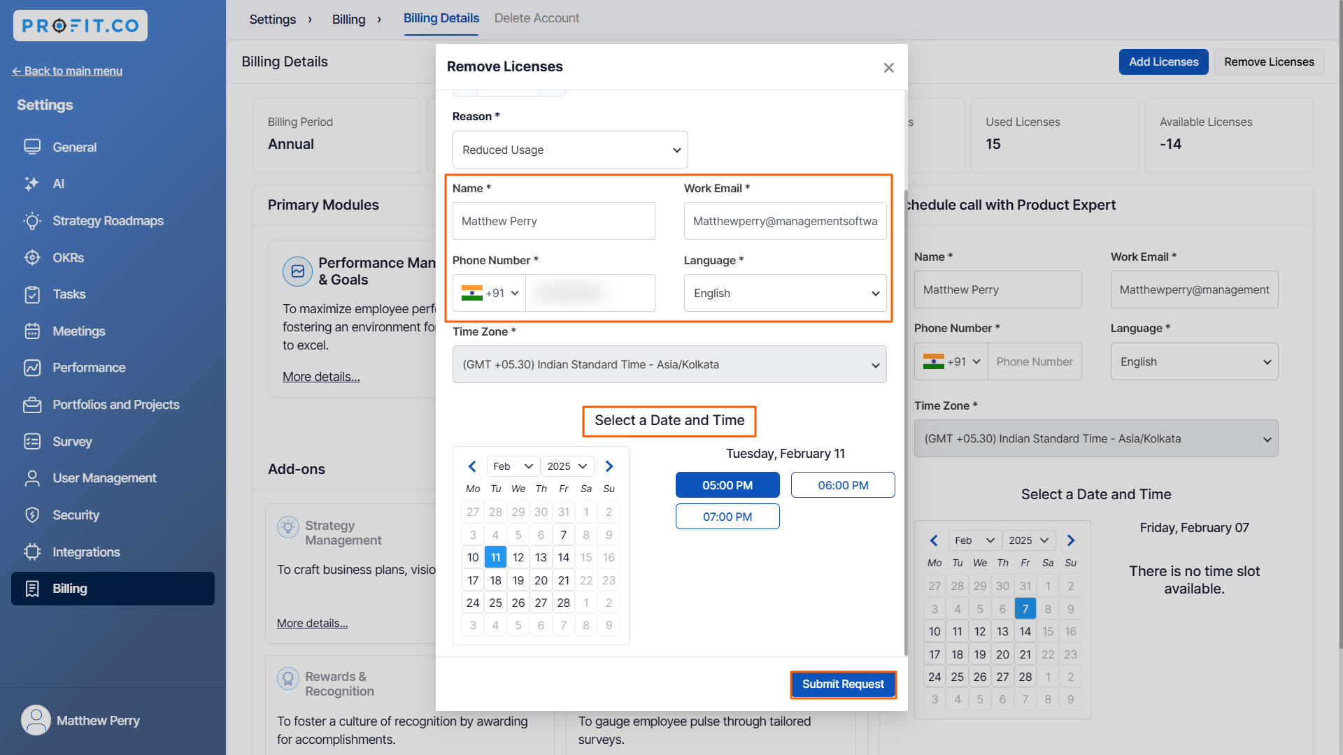Click the OKRs target icon in sidebar

pos(32,257)
